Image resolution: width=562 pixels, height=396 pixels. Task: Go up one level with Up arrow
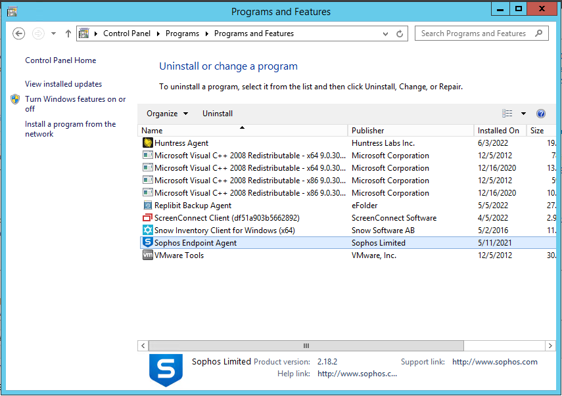tap(68, 33)
